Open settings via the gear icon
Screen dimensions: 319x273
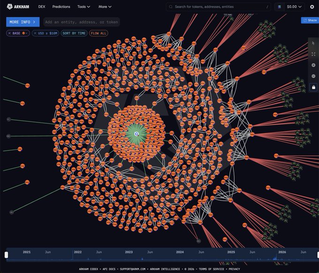click(312, 7)
